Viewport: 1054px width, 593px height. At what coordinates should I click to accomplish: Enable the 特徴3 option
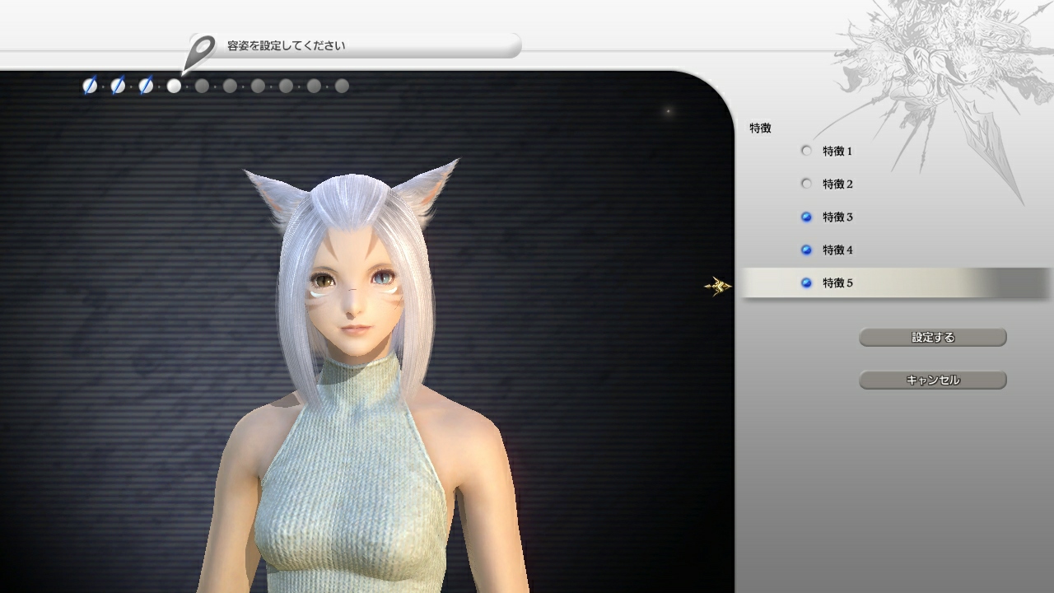tap(805, 217)
